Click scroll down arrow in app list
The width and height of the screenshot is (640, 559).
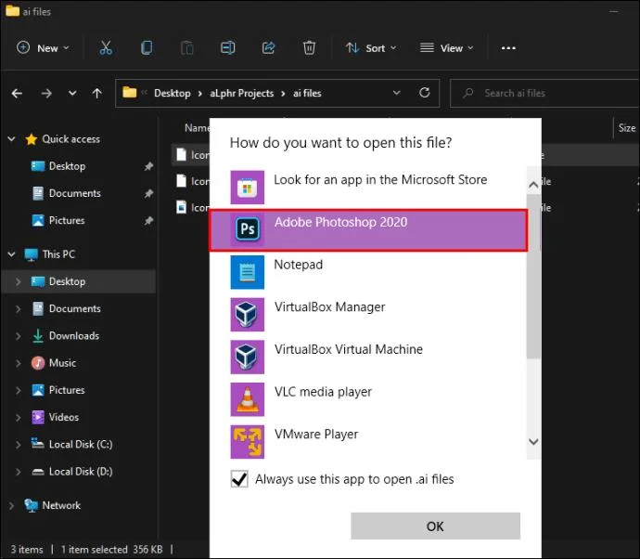tap(533, 442)
